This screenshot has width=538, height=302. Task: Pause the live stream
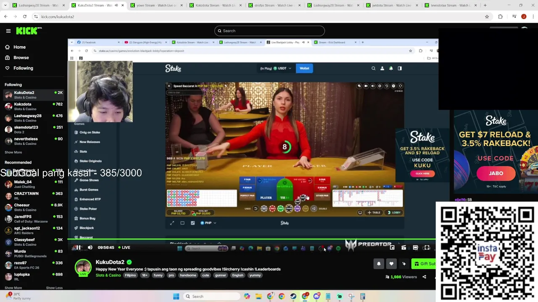(78, 247)
